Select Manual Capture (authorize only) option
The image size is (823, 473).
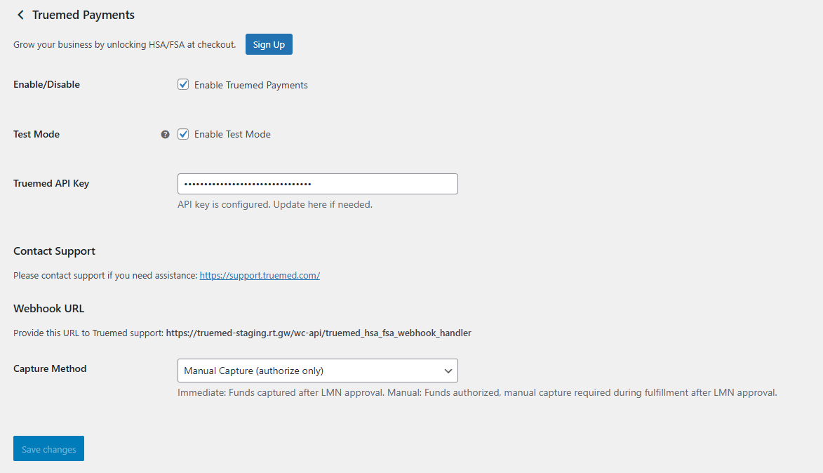coord(318,371)
